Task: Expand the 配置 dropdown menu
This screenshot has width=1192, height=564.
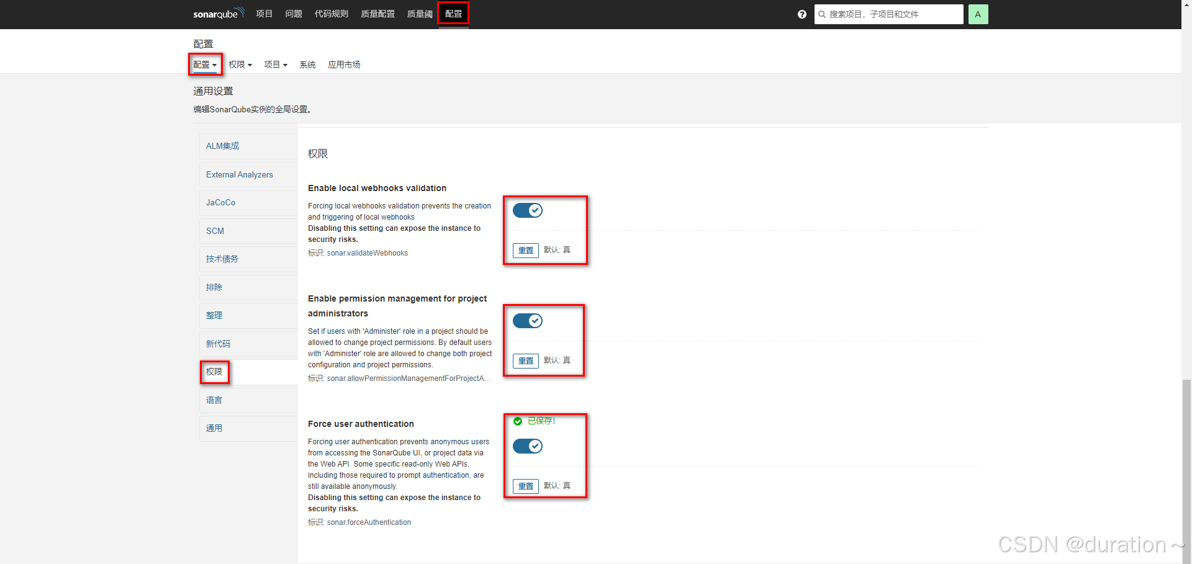Action: [205, 64]
